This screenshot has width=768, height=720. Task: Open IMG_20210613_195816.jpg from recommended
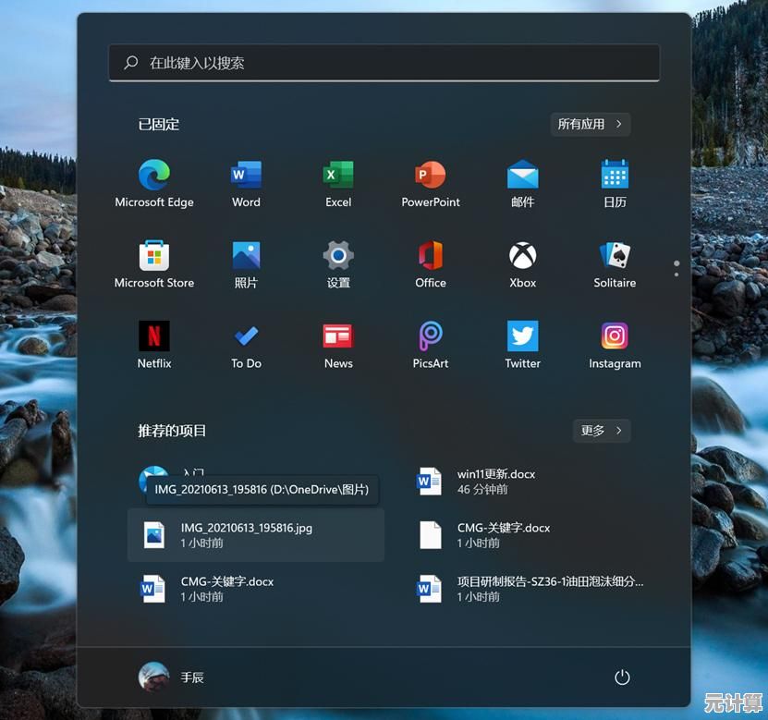click(256, 535)
